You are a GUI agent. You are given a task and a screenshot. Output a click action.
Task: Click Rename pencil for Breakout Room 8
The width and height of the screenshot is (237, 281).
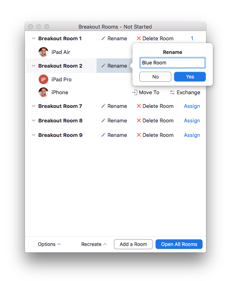[x=103, y=120]
